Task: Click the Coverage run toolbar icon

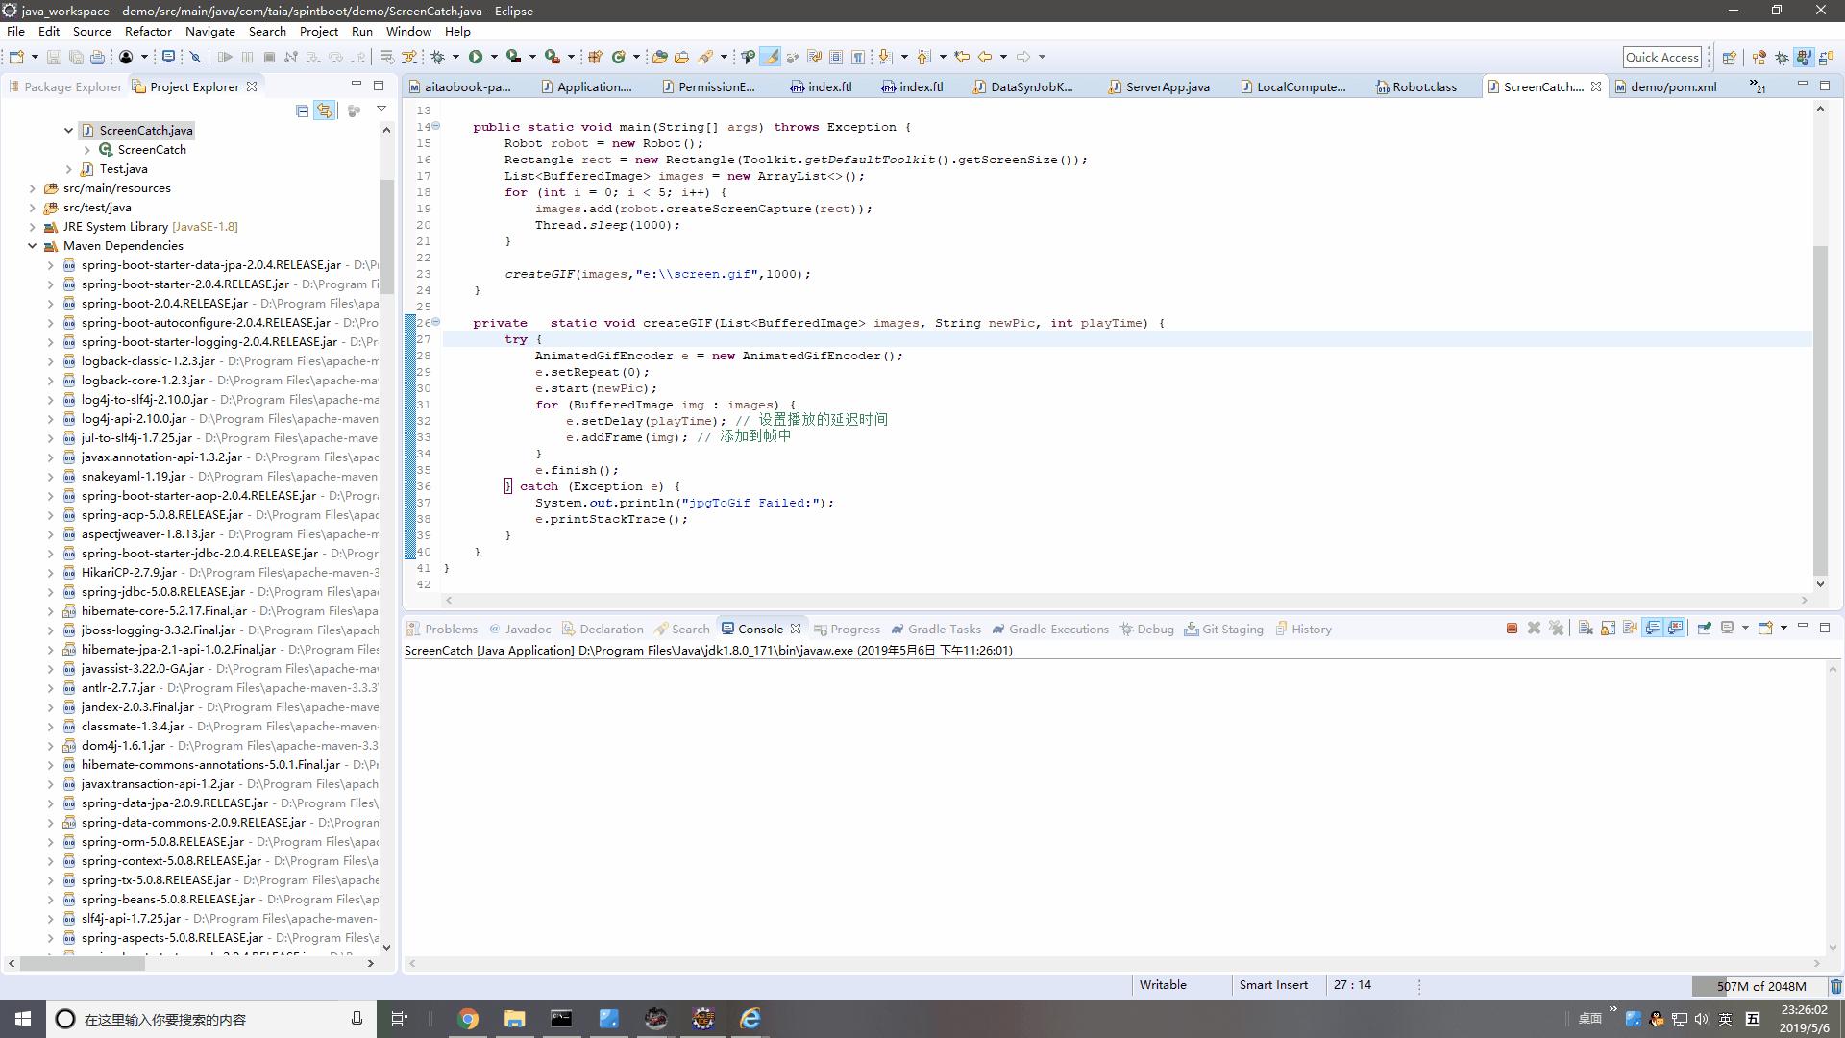Action: coord(514,57)
